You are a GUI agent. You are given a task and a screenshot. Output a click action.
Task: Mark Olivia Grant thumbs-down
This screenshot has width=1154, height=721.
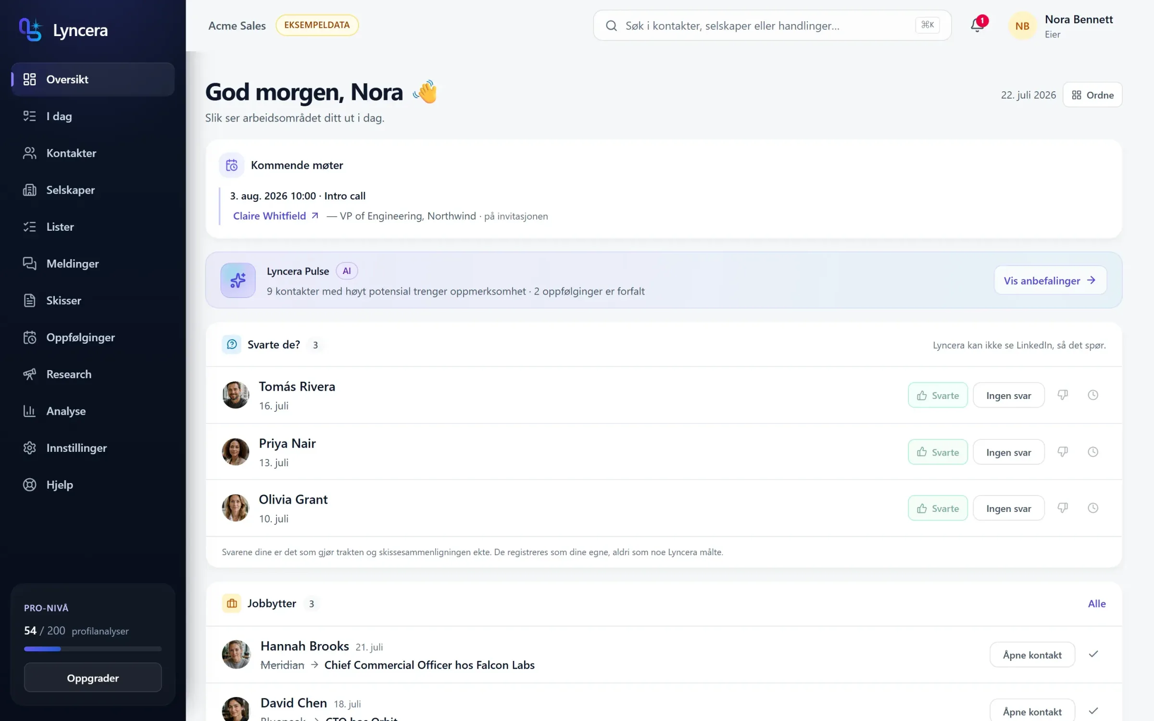tap(1063, 508)
